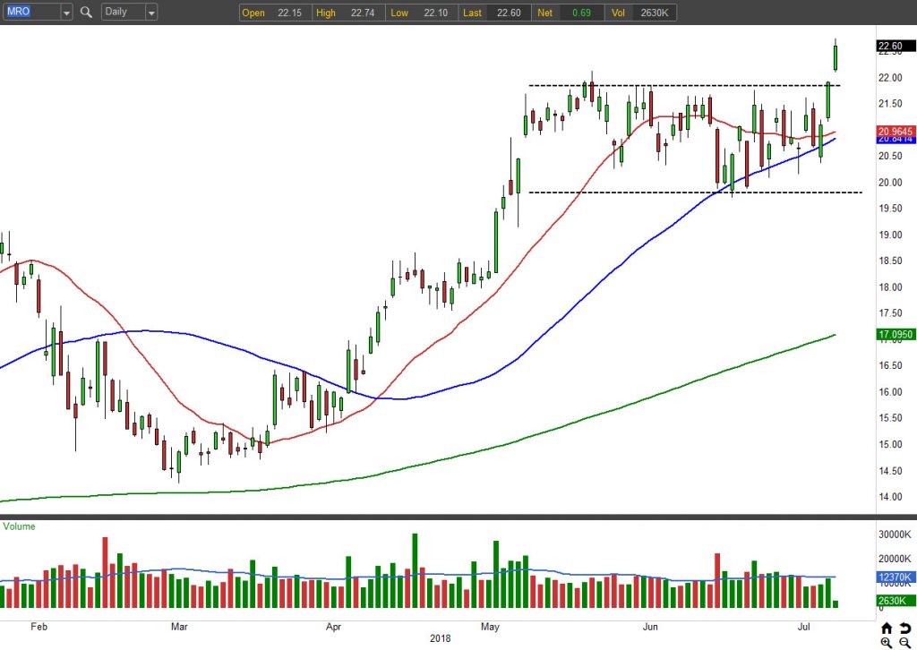Click the High 22.74 field in the quote bar
Image resolution: width=917 pixels, height=650 pixels.
[348, 13]
